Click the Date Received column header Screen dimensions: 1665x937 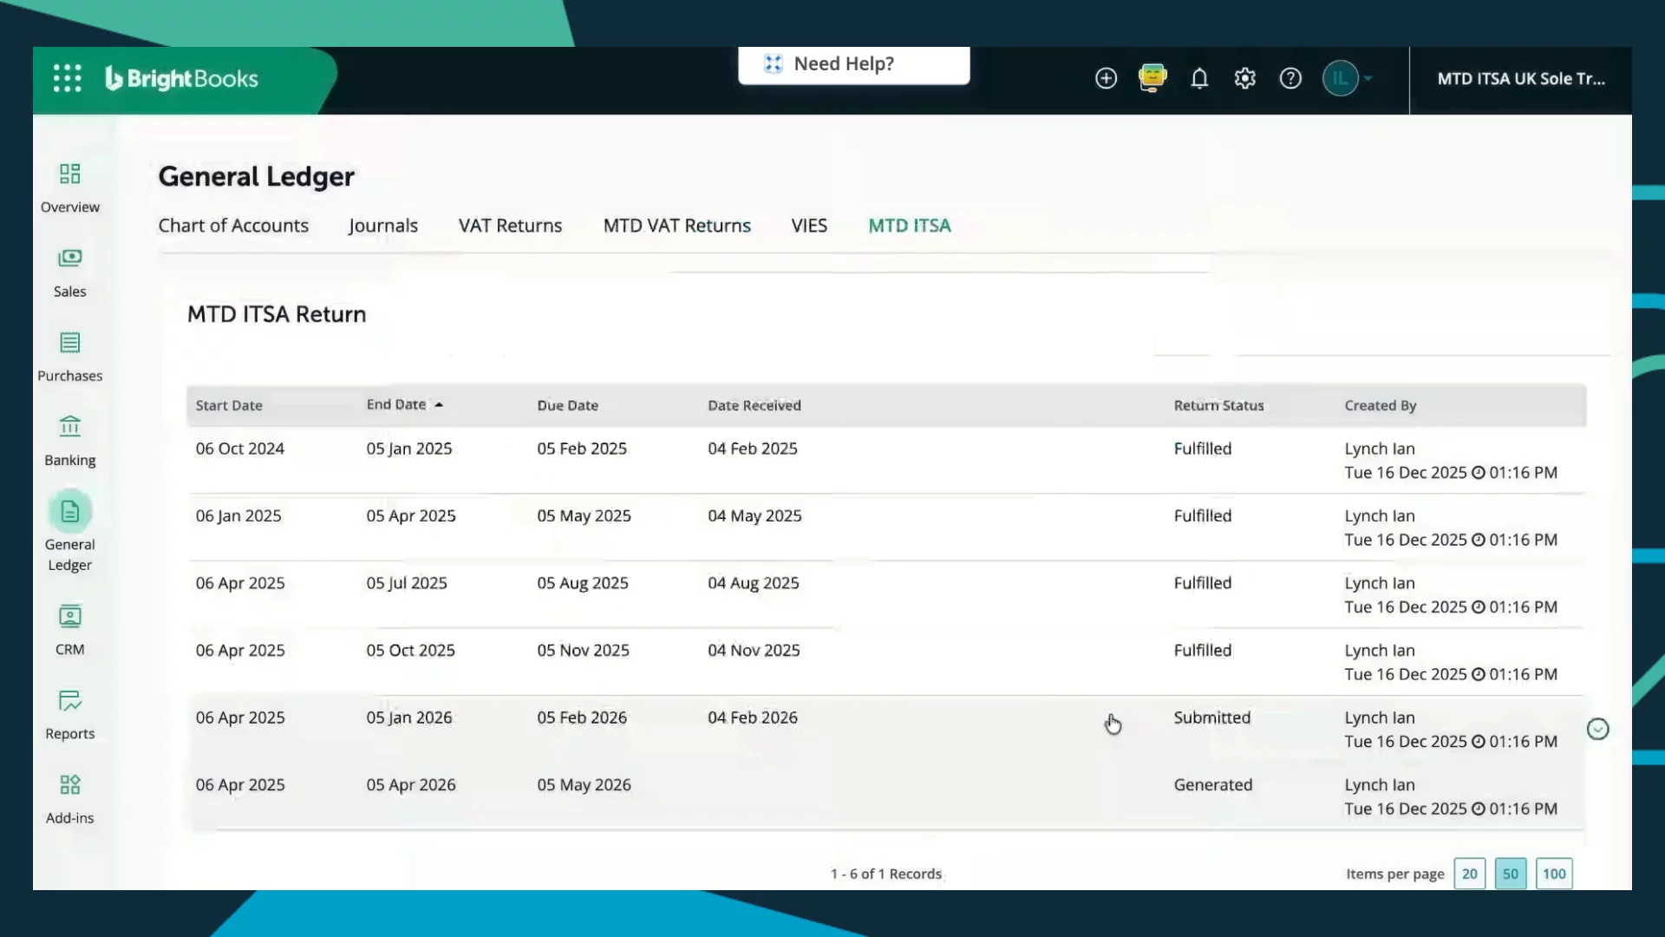click(x=754, y=405)
